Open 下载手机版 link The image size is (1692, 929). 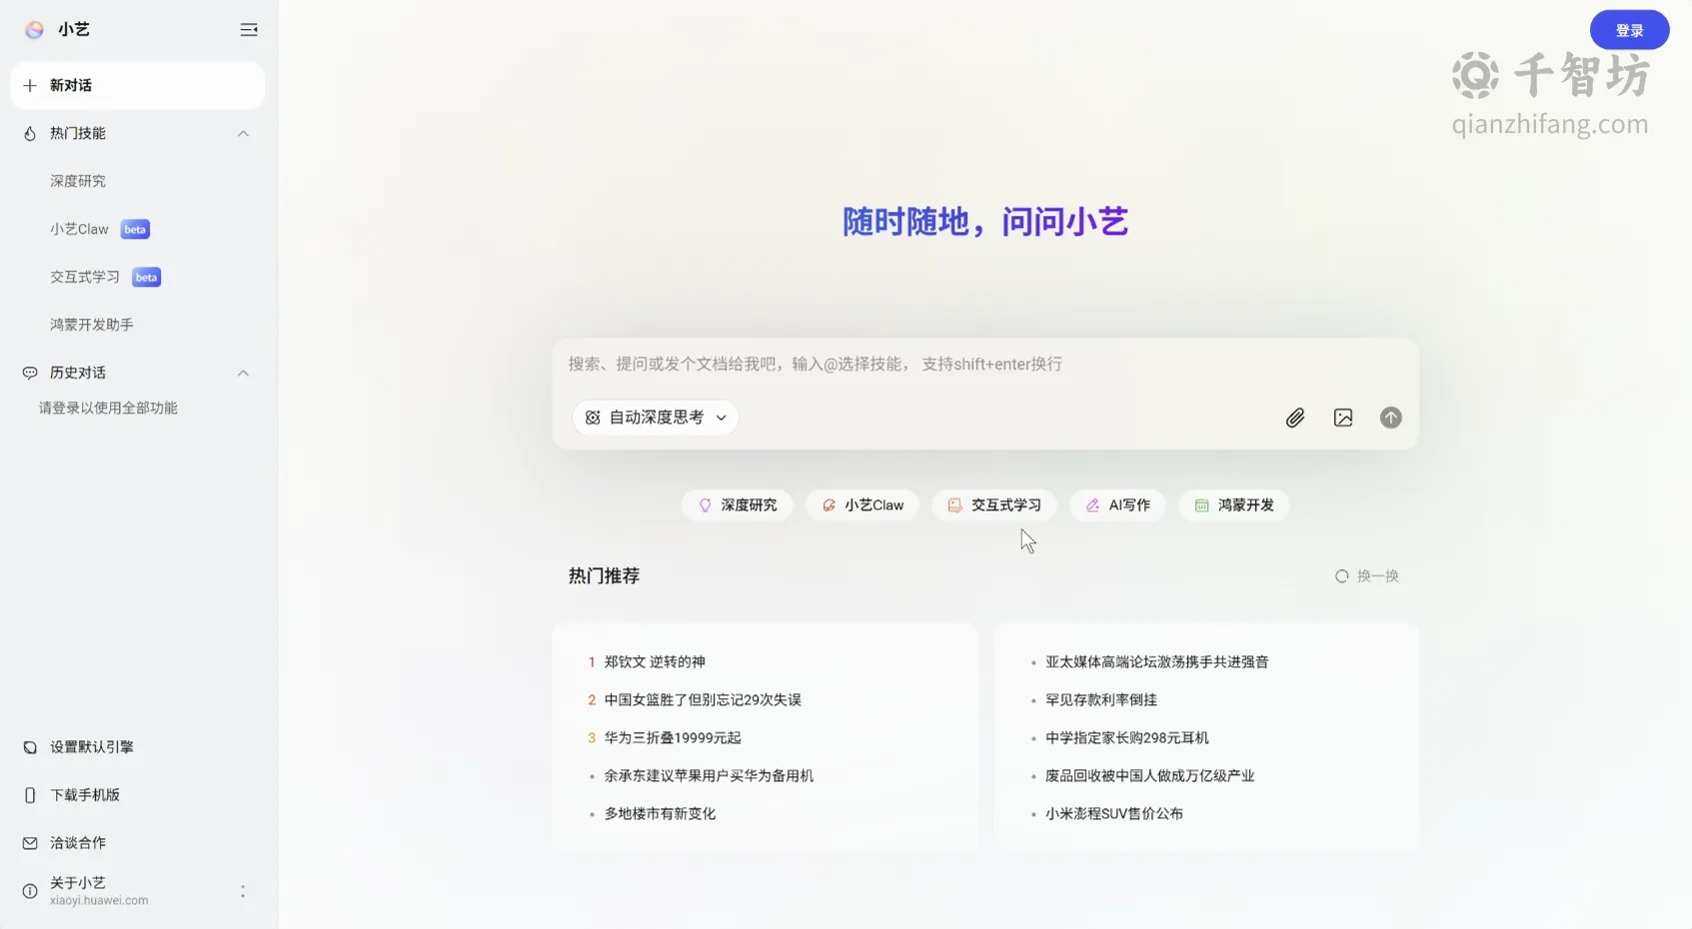click(x=85, y=795)
